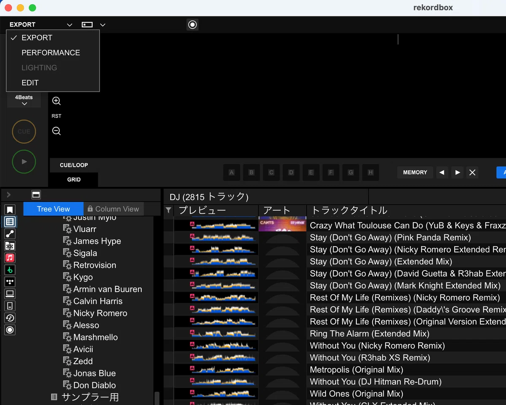Select the Beatport green icon in sidebar
This screenshot has height=405, width=506.
10,270
